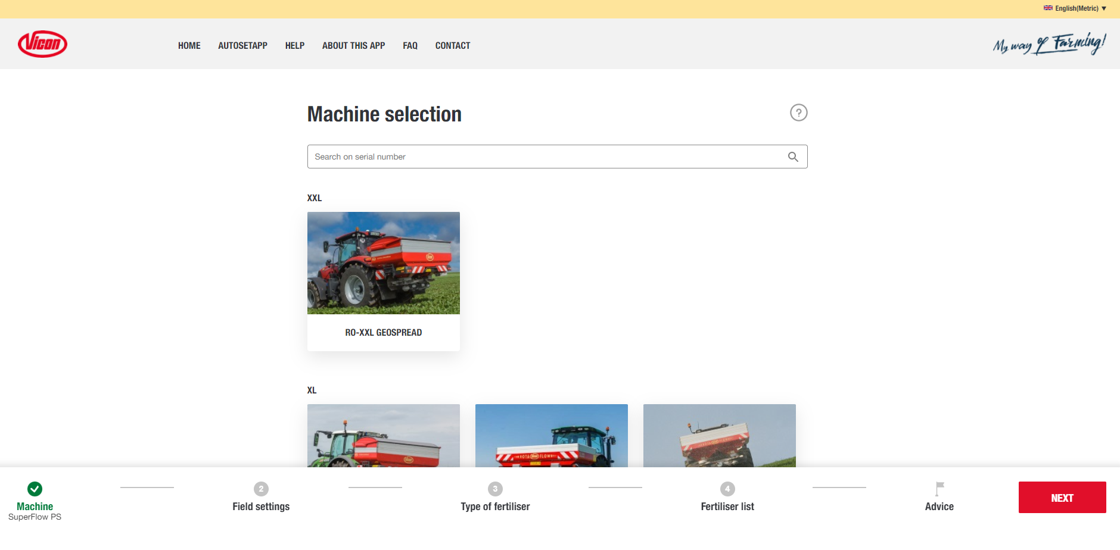Open the HOME menu item

(189, 46)
